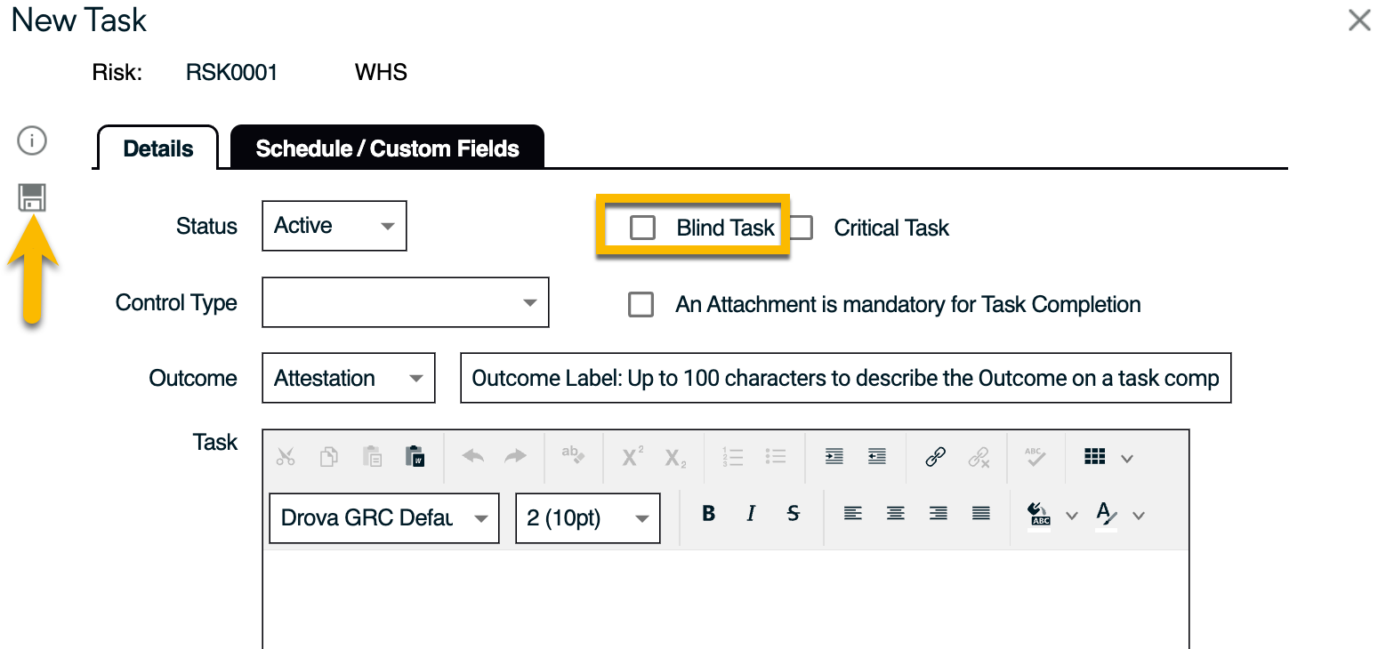
Task: Open the Outcome Attestation dropdown
Action: pos(349,378)
